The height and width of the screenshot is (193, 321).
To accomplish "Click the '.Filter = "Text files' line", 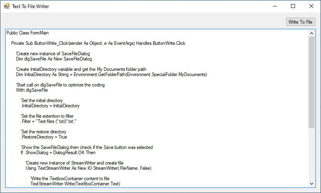I will click(x=48, y=121).
